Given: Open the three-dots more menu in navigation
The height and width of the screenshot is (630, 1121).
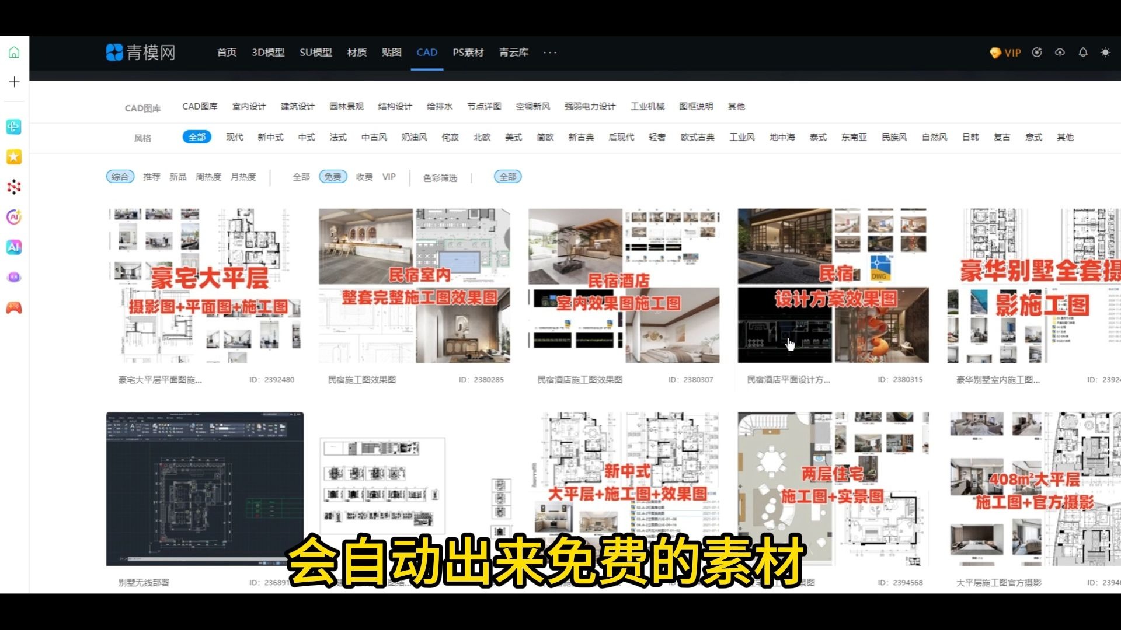Looking at the screenshot, I should pos(550,52).
